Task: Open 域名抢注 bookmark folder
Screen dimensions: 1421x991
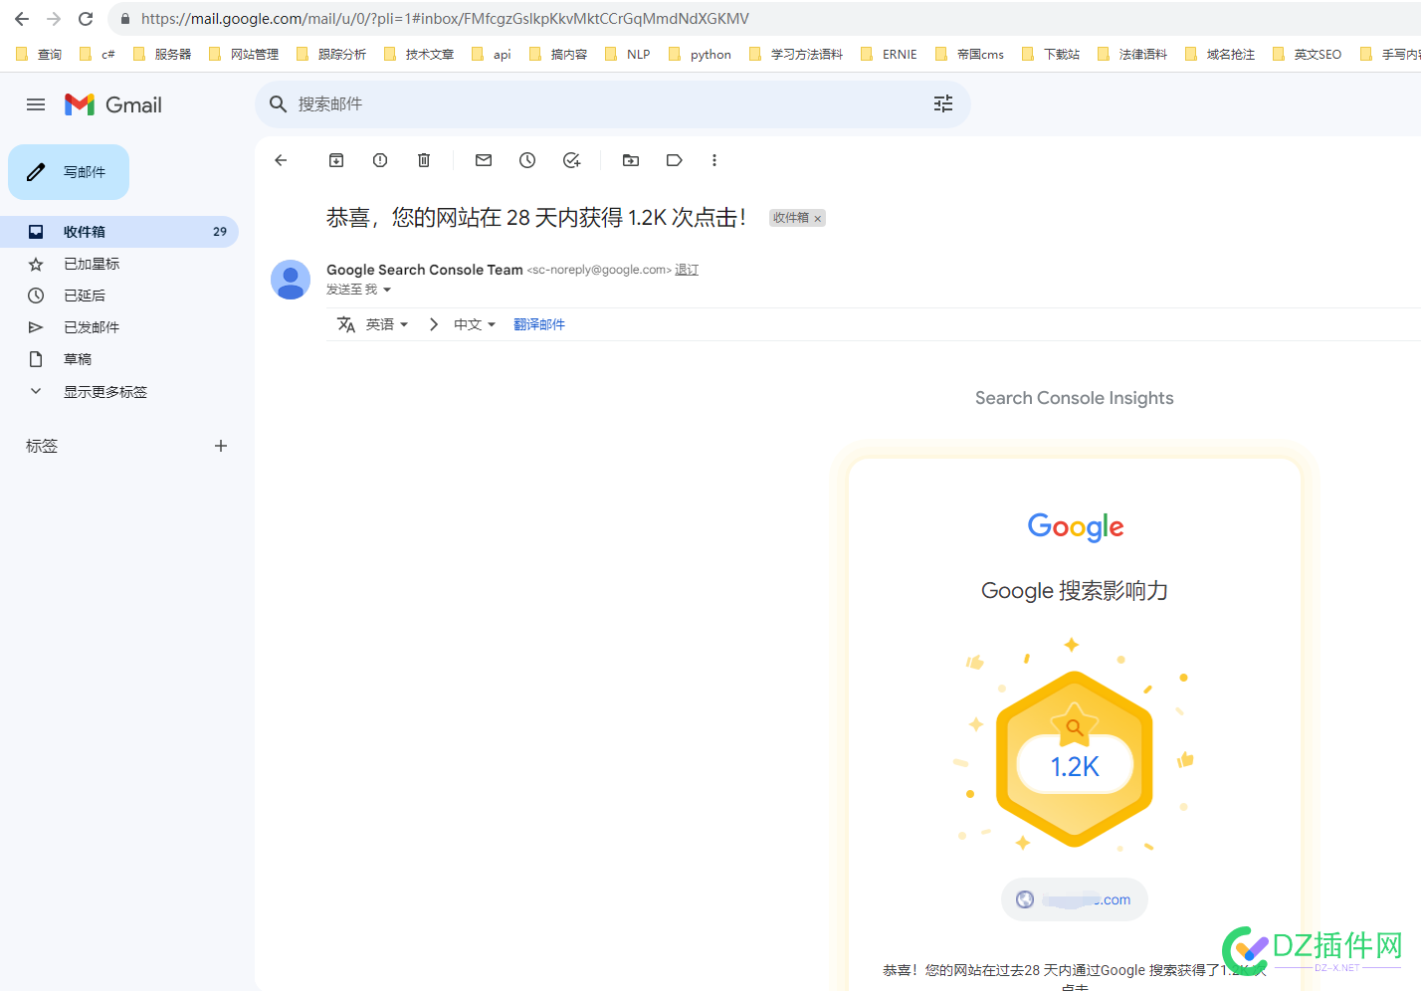Action: pyautogui.click(x=1220, y=54)
